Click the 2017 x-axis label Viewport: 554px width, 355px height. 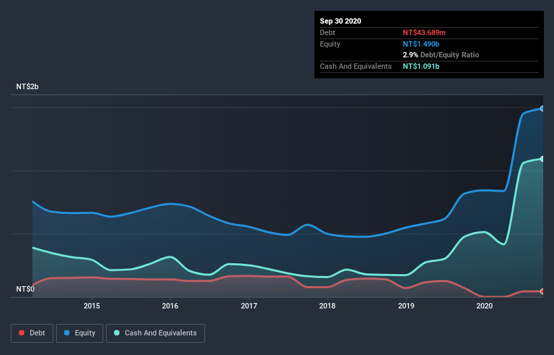tap(249, 306)
